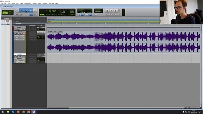The width and height of the screenshot is (203, 114).
Task: Click the Audio 2 track name
Action: [20, 54]
